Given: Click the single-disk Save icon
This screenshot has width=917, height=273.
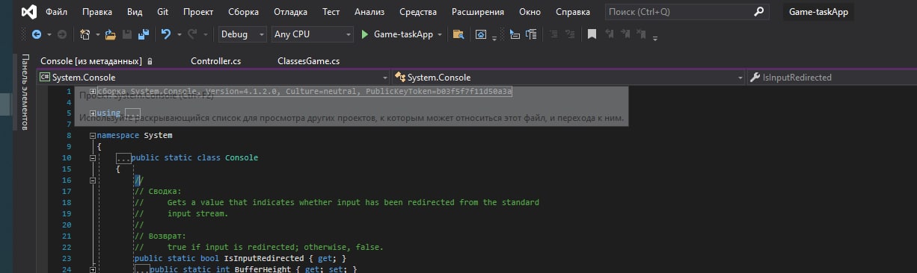Looking at the screenshot, I should 127,34.
